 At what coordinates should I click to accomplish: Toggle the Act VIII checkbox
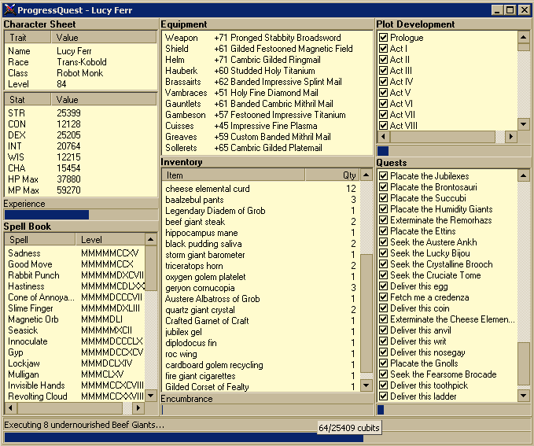coord(384,125)
